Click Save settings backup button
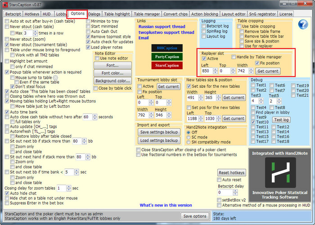Image resolution: width=315 pixels, height=225 pixels. point(159,132)
